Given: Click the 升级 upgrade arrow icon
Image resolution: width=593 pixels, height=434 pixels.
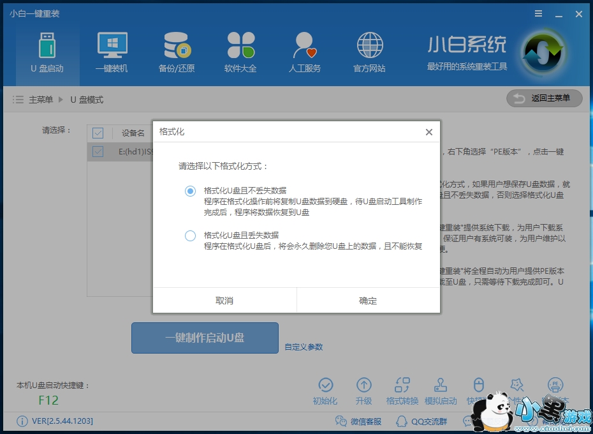Looking at the screenshot, I should pos(364,385).
